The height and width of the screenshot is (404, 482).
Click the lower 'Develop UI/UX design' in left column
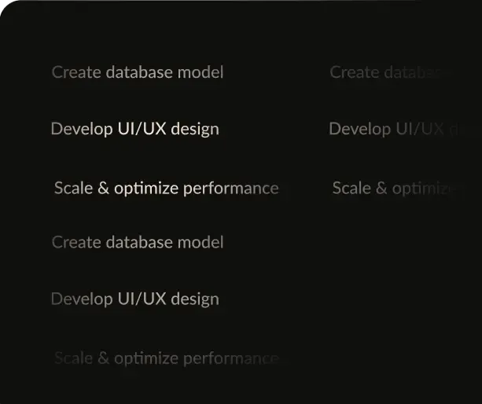pyautogui.click(x=134, y=299)
